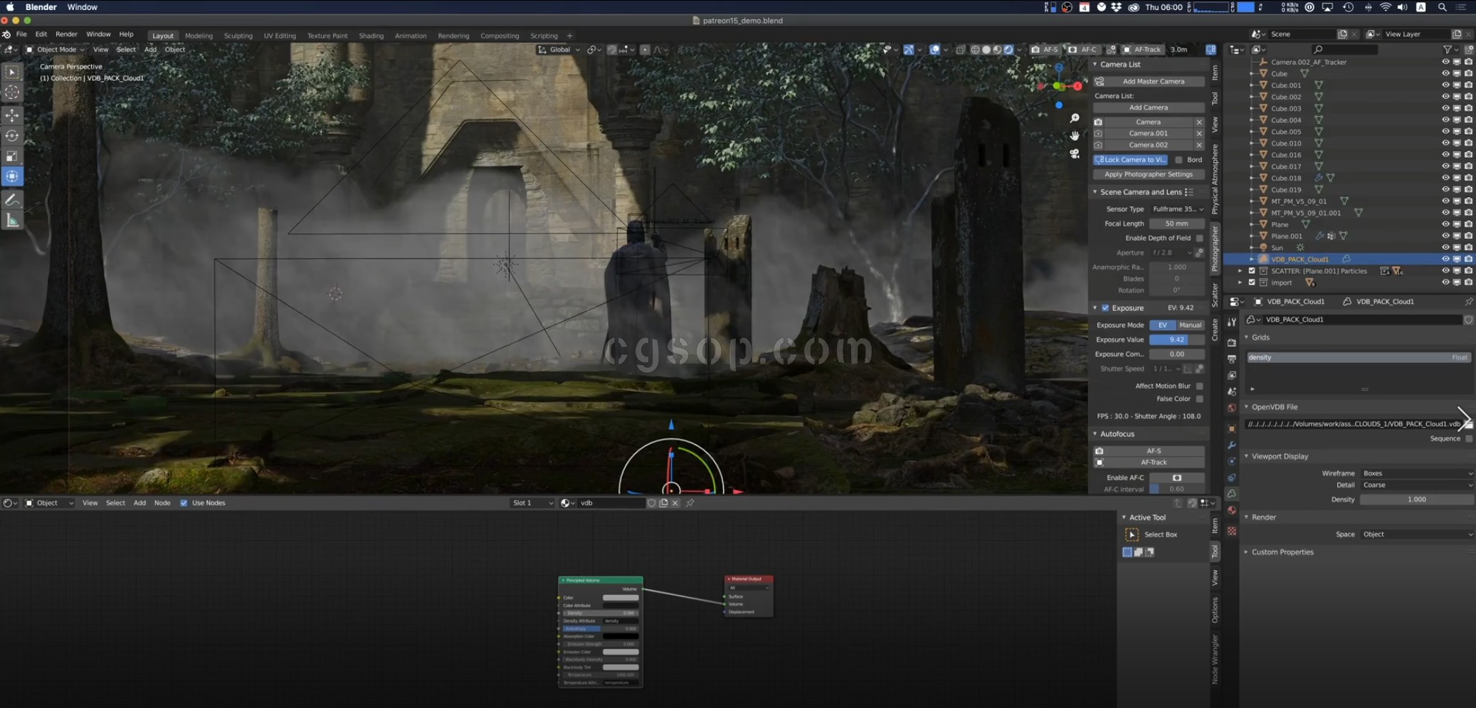Image resolution: width=1476 pixels, height=708 pixels.
Task: Hide VDB_PACK_Cloud1 in viewport via eye icon
Action: point(1445,260)
